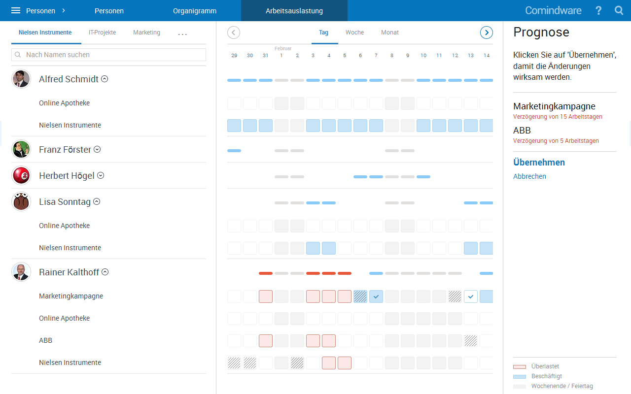631x394 pixels.
Task: Switch to the Organigramm tab
Action: (x=195, y=10)
